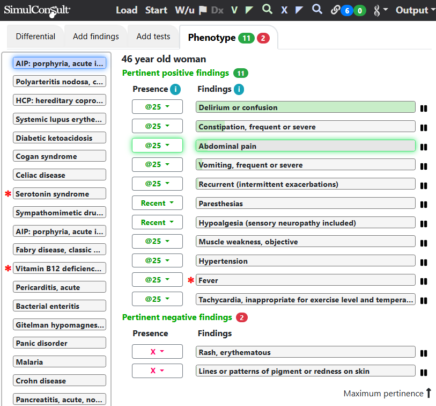Click the green 11 badge on Phenotype tab
Viewport: 436px width, 406px height.
coord(246,38)
